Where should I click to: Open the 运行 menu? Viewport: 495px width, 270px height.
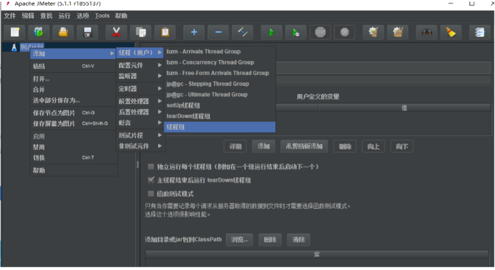pyautogui.click(x=64, y=16)
